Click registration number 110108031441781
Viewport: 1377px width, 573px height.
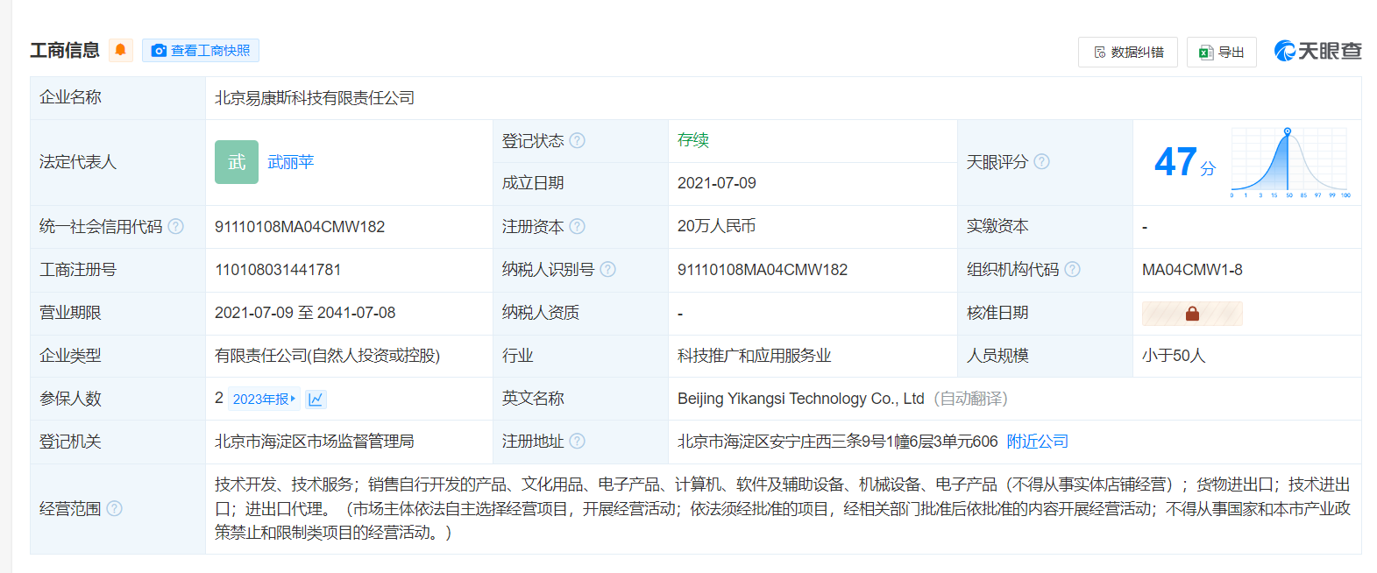click(x=278, y=270)
